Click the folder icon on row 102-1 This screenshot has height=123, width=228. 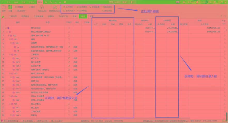click(x=13, y=58)
